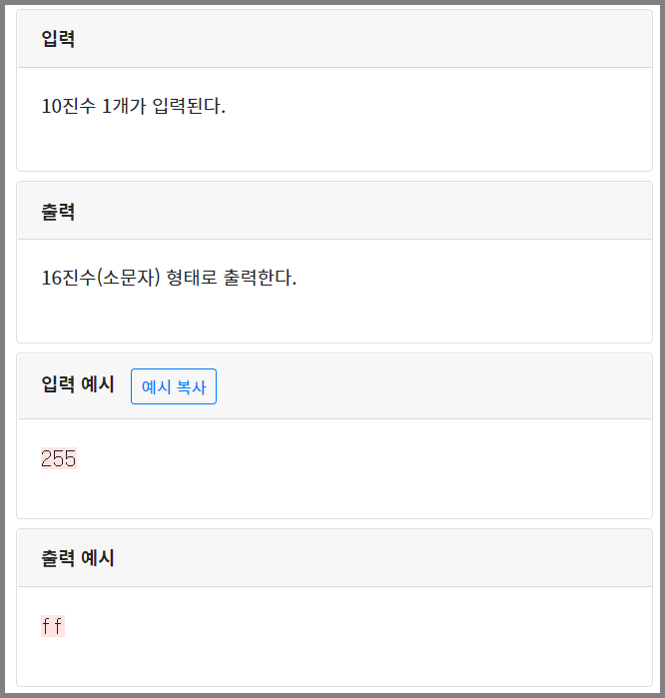Image resolution: width=665 pixels, height=698 pixels.
Task: Click '예시' word in 출력 예시 heading
Action: (x=98, y=557)
